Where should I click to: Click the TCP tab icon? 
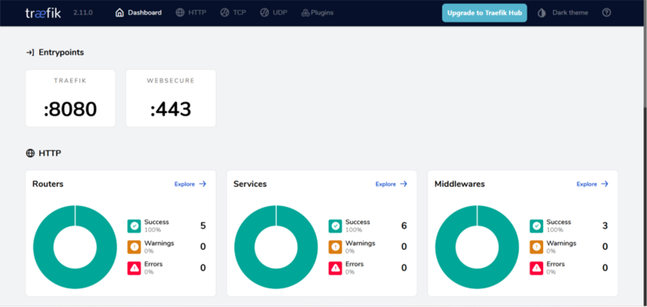click(x=224, y=13)
